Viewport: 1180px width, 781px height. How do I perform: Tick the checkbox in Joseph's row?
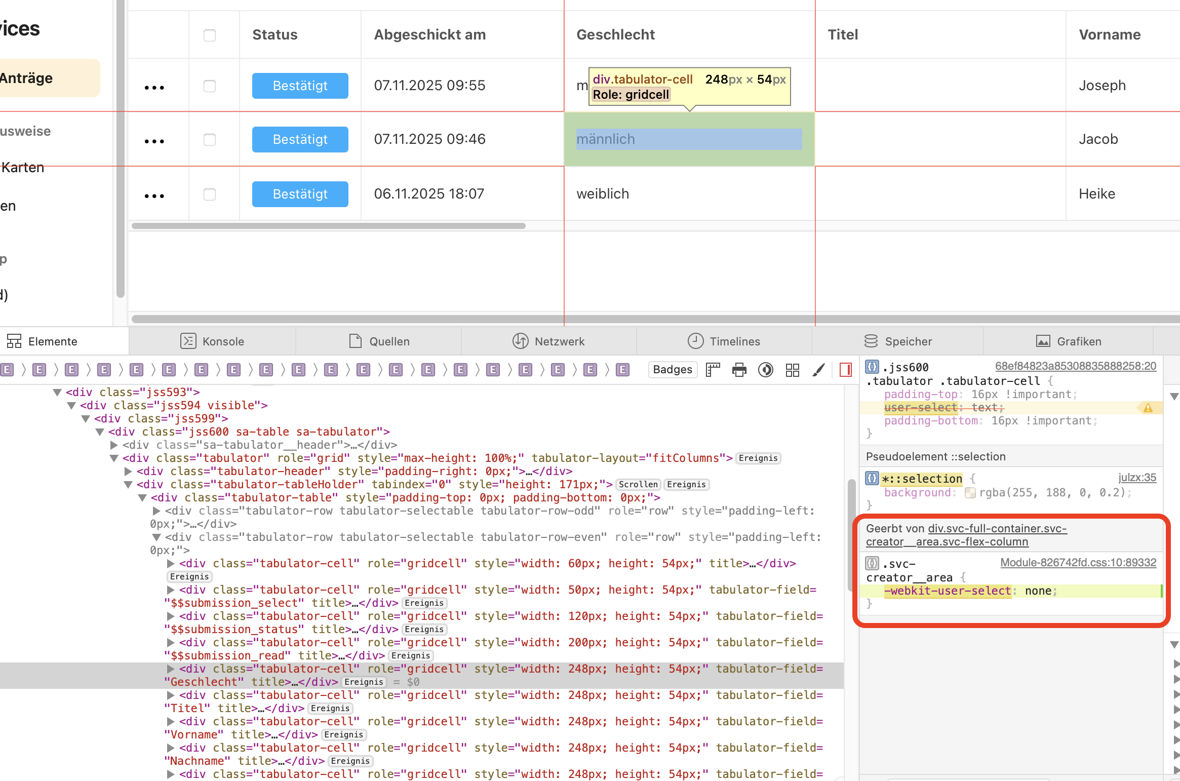(210, 86)
